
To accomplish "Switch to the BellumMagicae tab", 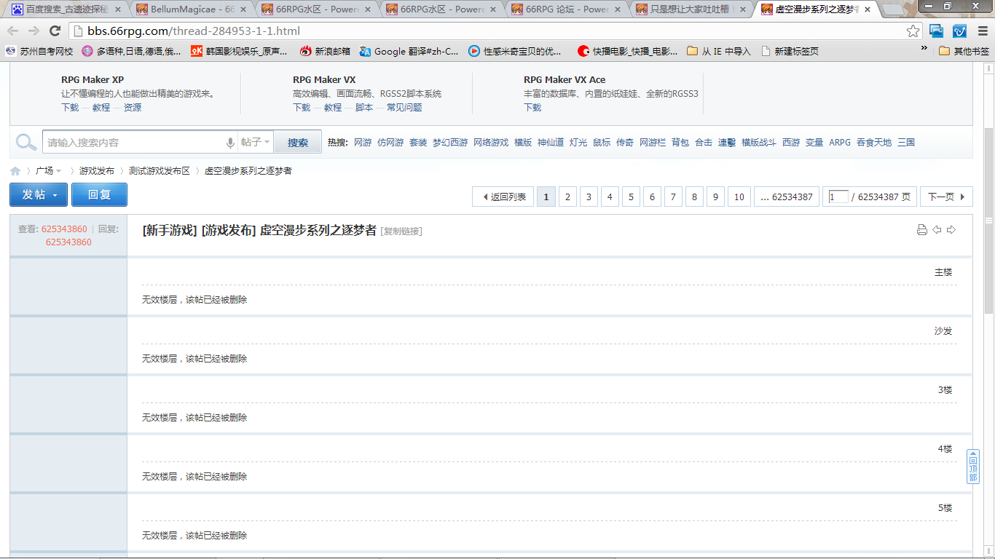I will [x=192, y=9].
